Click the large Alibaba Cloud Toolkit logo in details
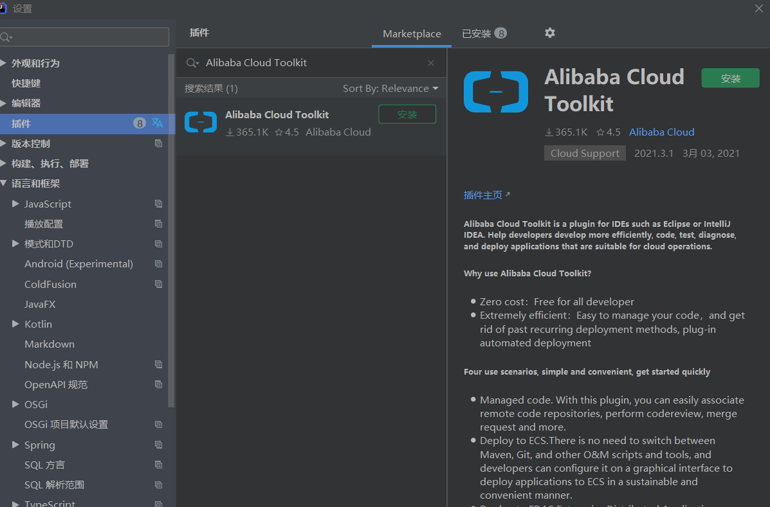Viewport: 770px width, 507px height. coord(495,92)
